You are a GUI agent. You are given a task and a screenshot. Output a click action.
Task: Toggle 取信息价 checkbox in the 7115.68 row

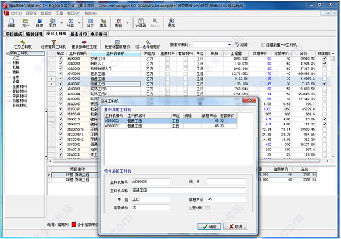(325, 83)
